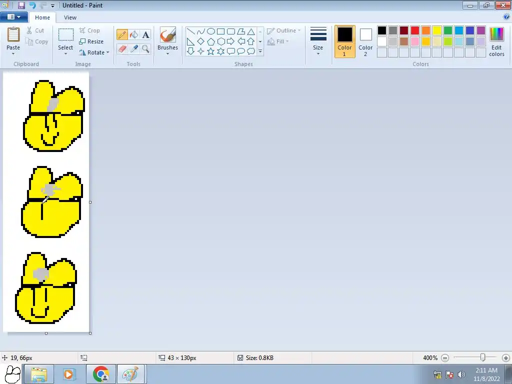This screenshot has height=384, width=512.
Task: Open the Paste dropdown arrow
Action: pos(13,54)
